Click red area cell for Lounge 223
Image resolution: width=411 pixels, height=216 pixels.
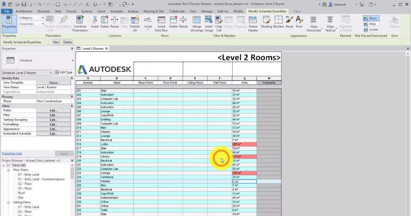click(244, 173)
